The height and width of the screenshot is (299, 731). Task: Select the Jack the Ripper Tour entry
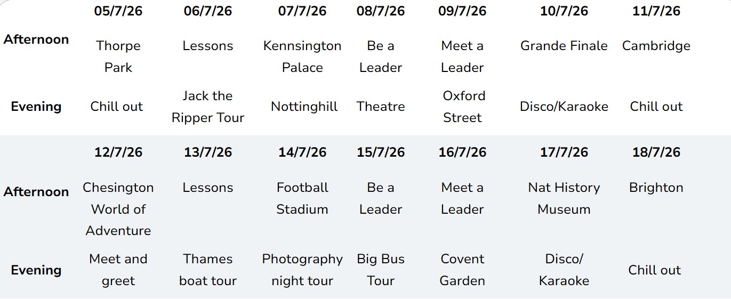(x=207, y=107)
